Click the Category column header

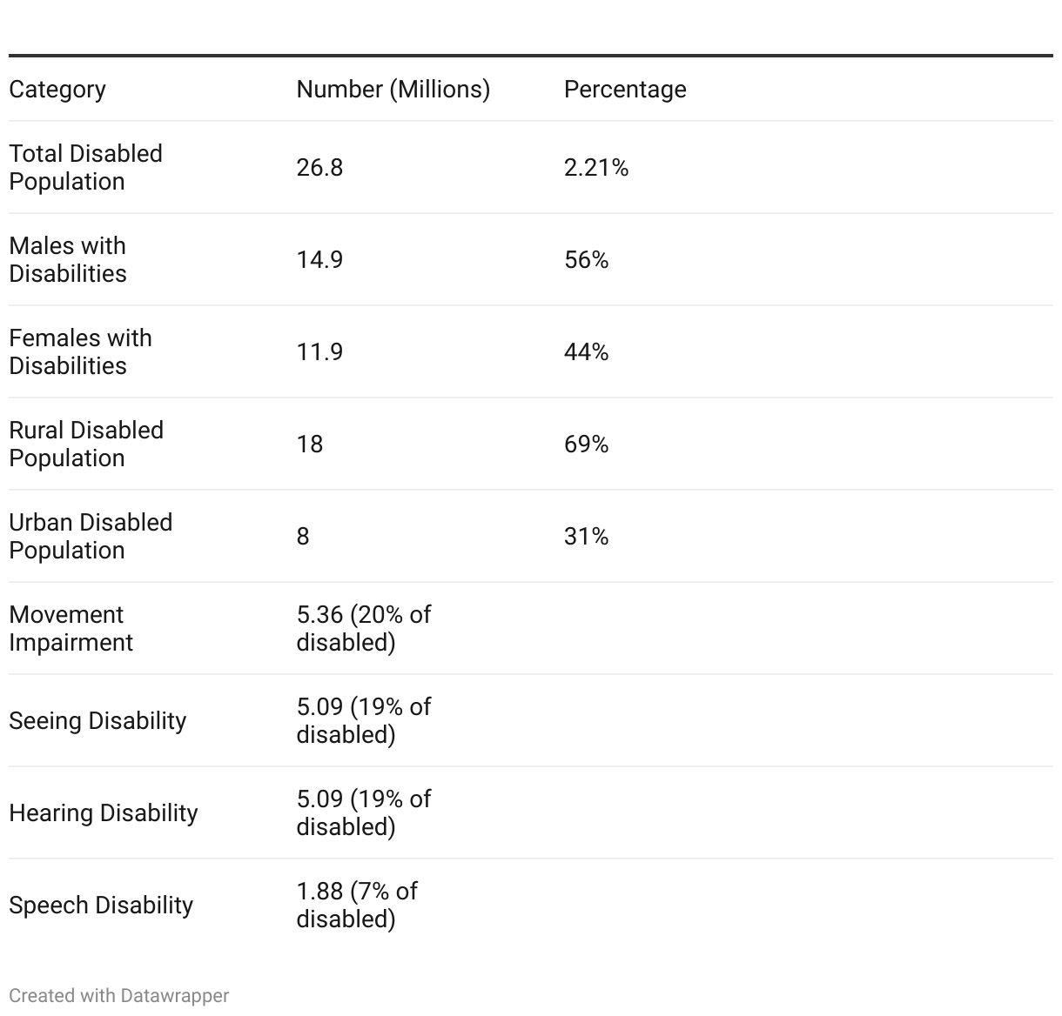[57, 90]
